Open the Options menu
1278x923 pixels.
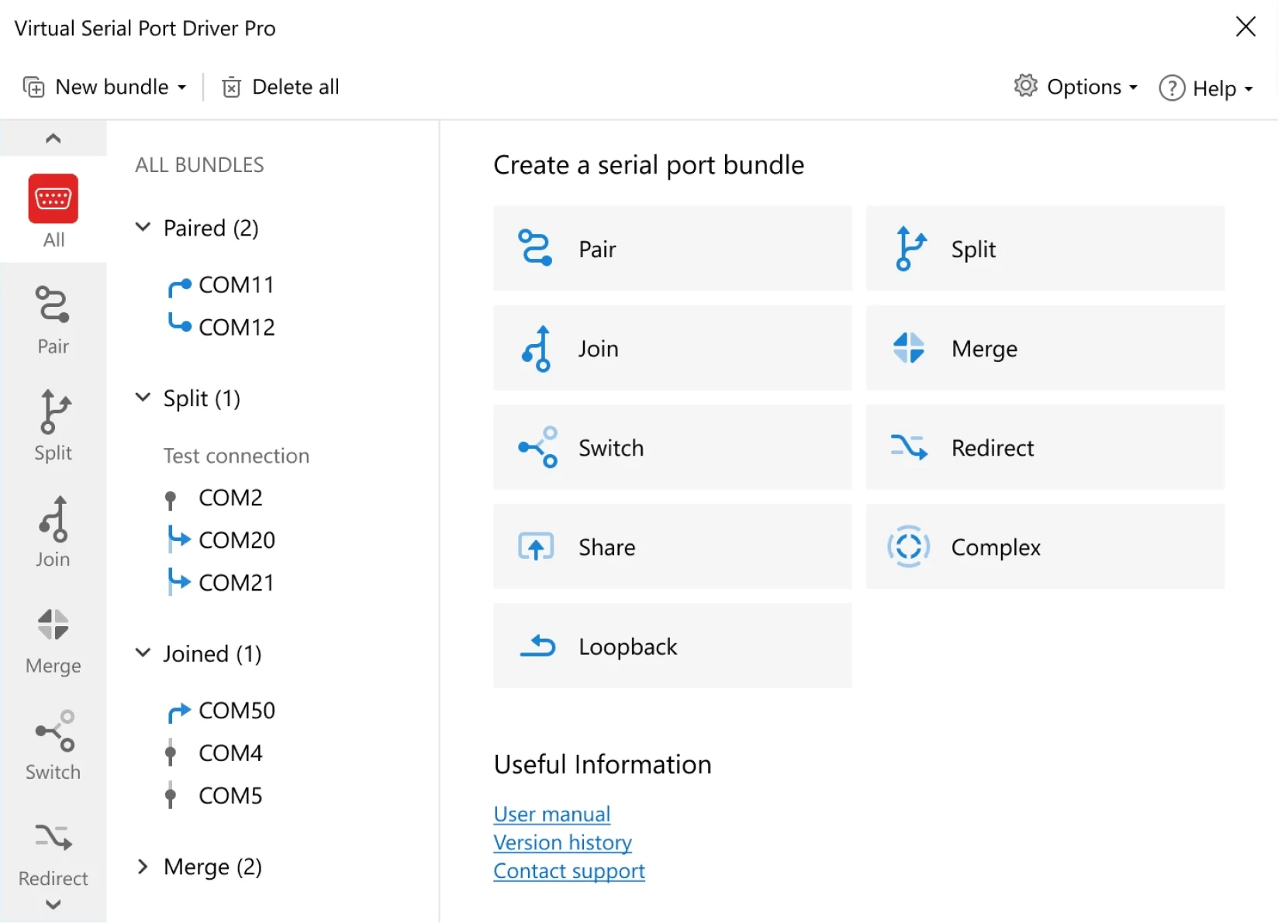click(1076, 87)
